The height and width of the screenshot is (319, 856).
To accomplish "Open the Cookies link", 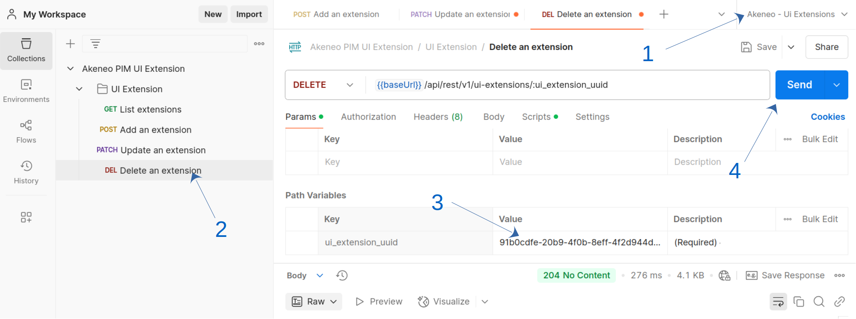I will 827,117.
